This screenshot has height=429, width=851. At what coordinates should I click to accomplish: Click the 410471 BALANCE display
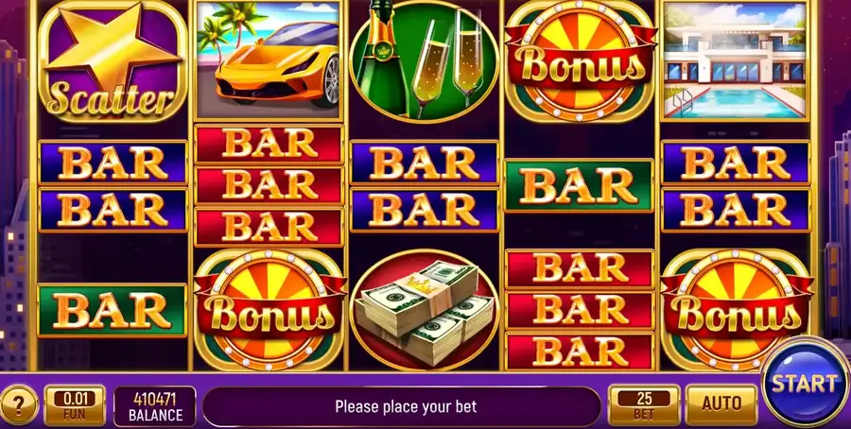[x=155, y=406]
